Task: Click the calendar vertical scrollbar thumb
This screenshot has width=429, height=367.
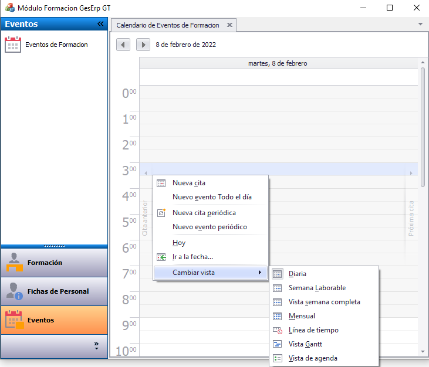Action: [x=423, y=127]
